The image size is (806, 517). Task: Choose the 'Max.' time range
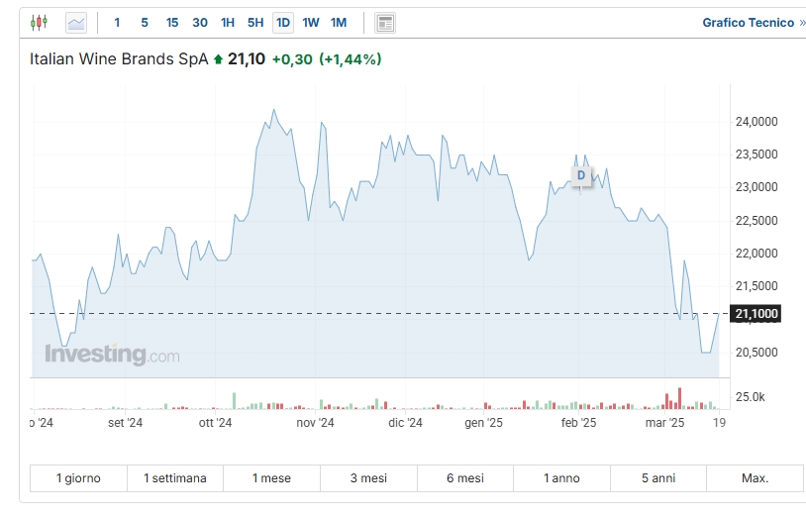756,478
